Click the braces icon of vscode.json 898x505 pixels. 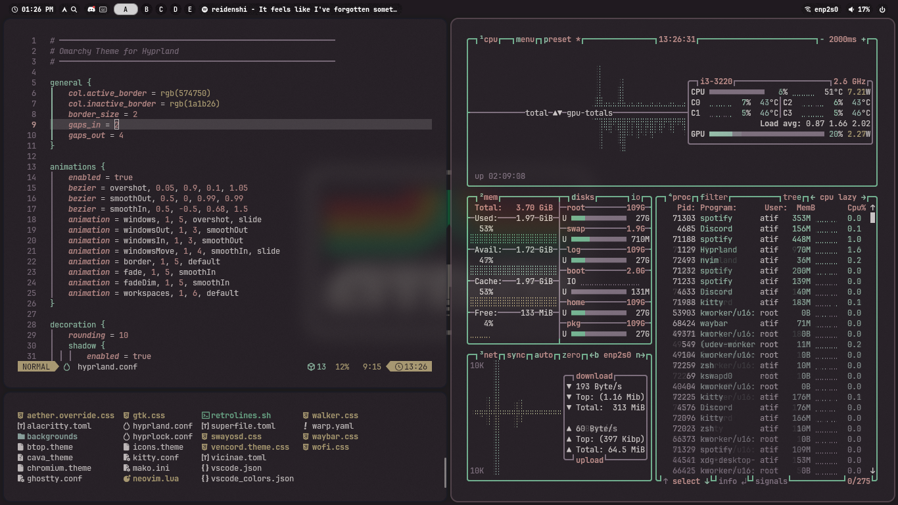coord(205,468)
